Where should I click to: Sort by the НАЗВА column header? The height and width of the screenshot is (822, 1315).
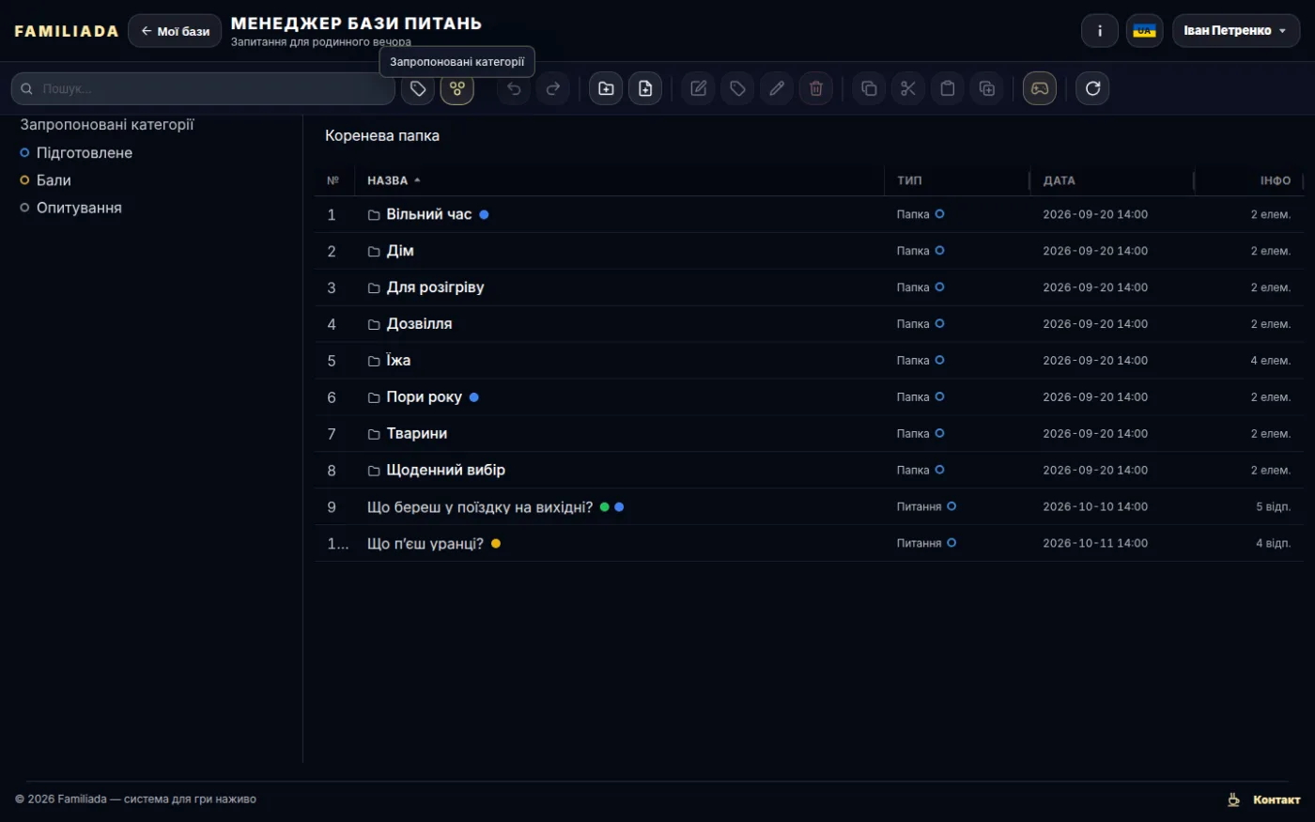(394, 180)
